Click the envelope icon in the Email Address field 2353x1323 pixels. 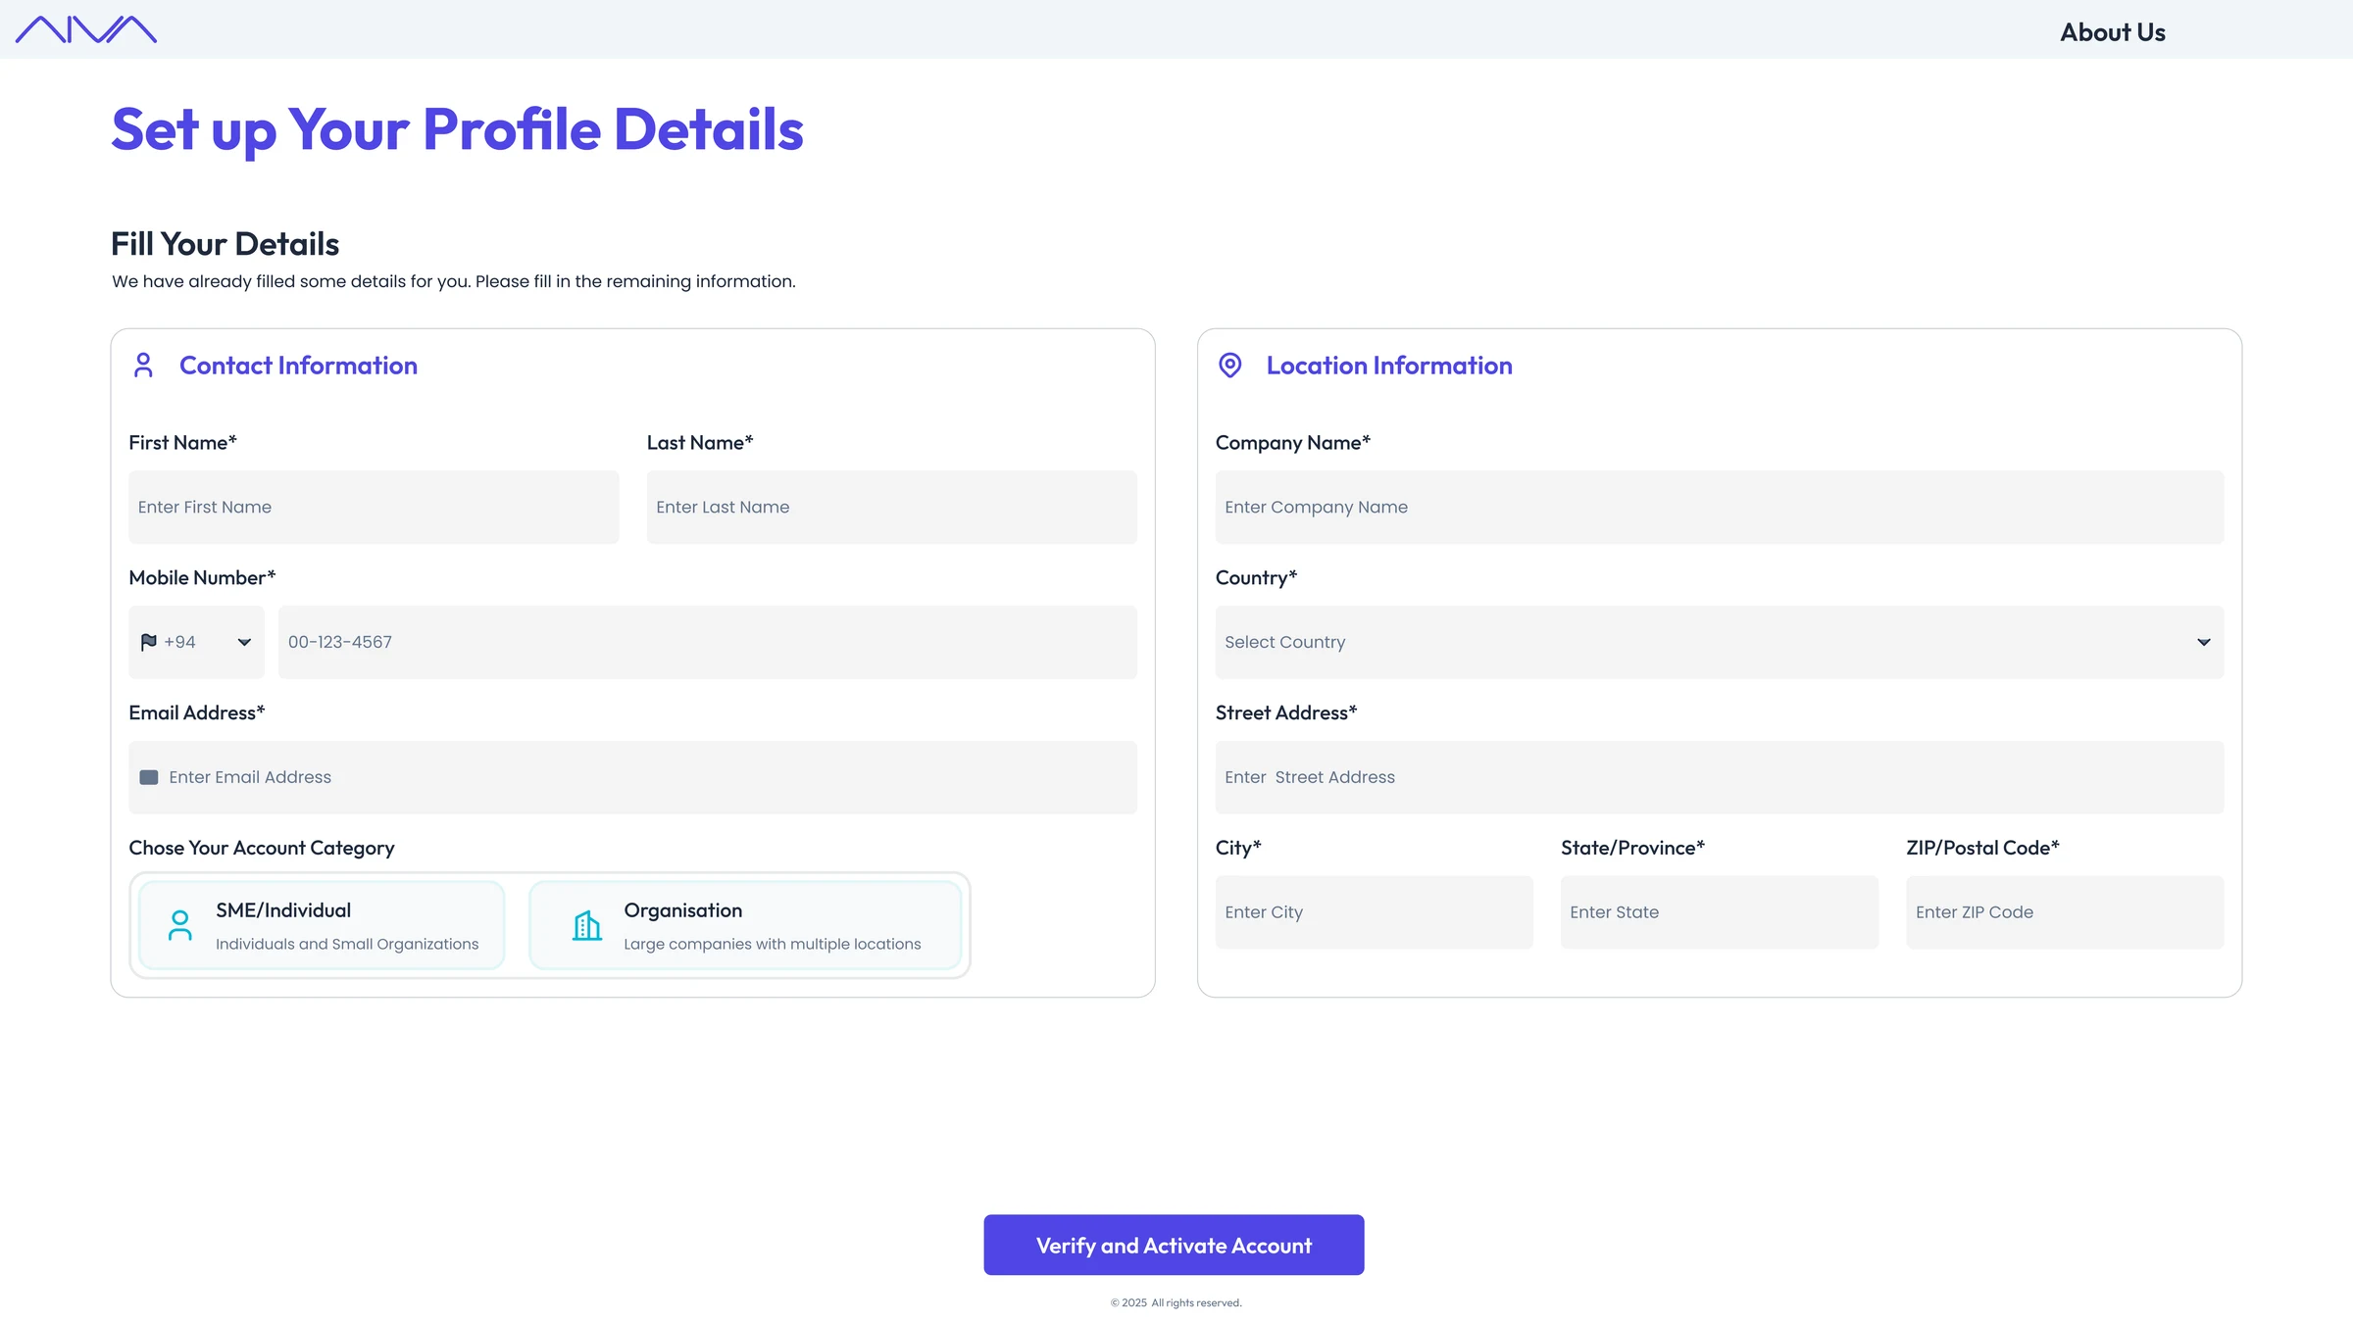tap(149, 777)
